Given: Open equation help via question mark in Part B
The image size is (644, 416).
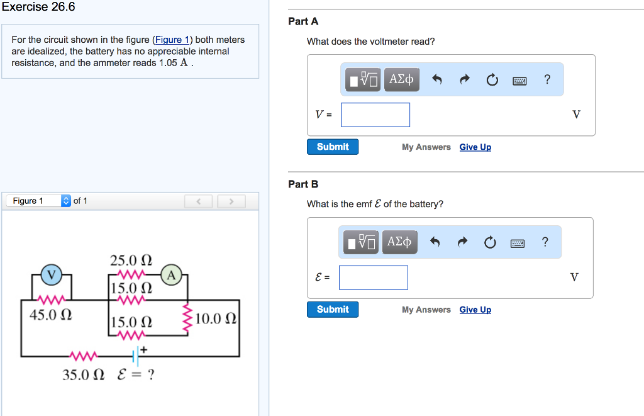Looking at the screenshot, I should [x=545, y=242].
